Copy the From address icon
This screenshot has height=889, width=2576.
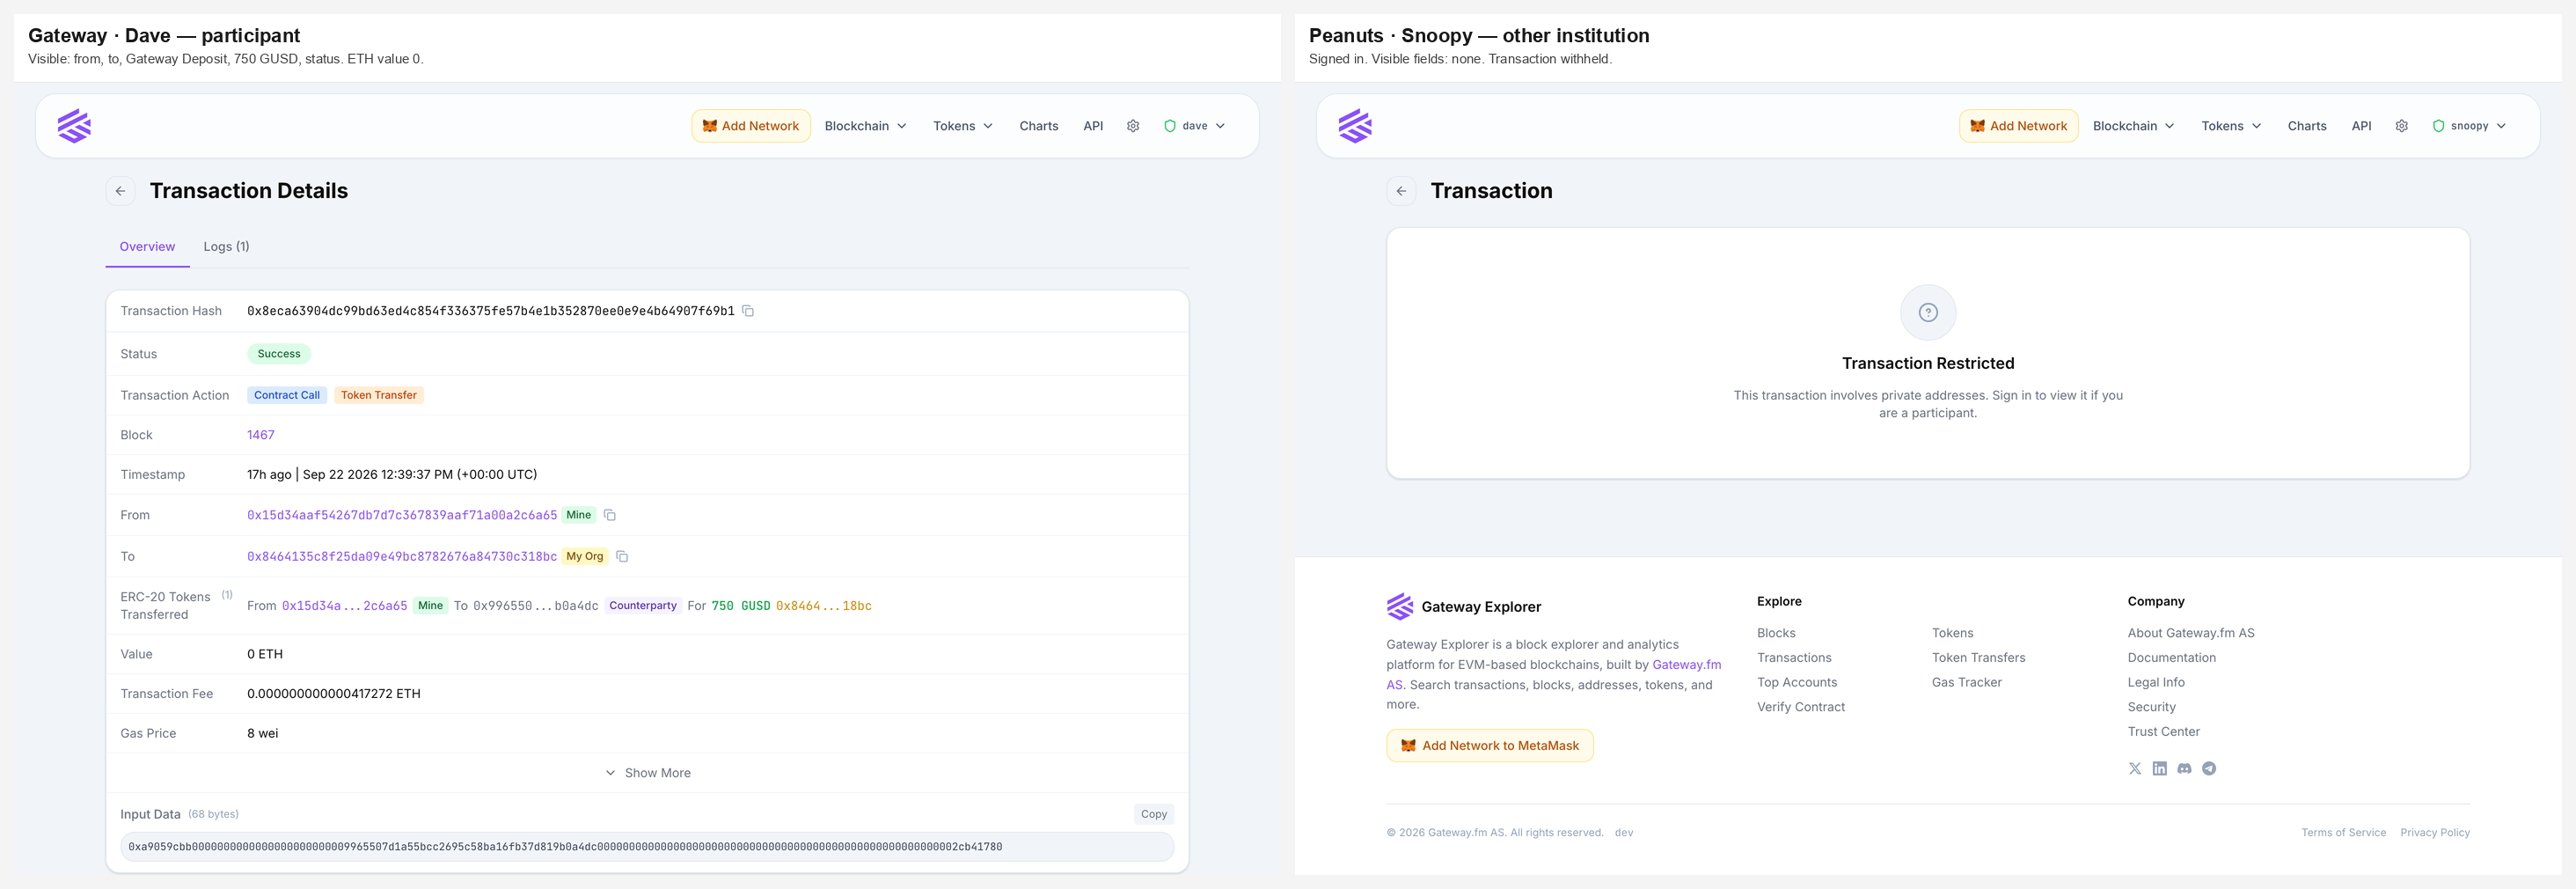pos(609,515)
